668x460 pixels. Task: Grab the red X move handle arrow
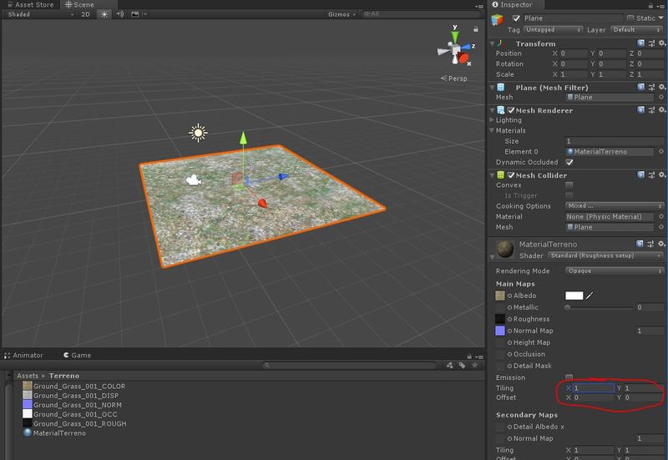(262, 203)
